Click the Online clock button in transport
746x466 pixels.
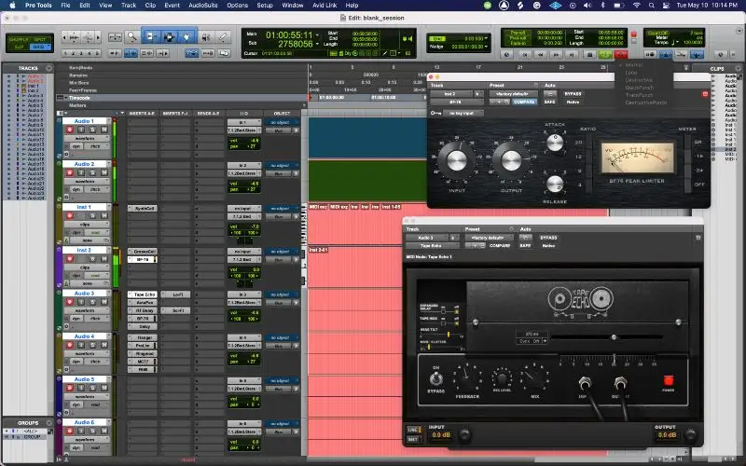(507, 55)
